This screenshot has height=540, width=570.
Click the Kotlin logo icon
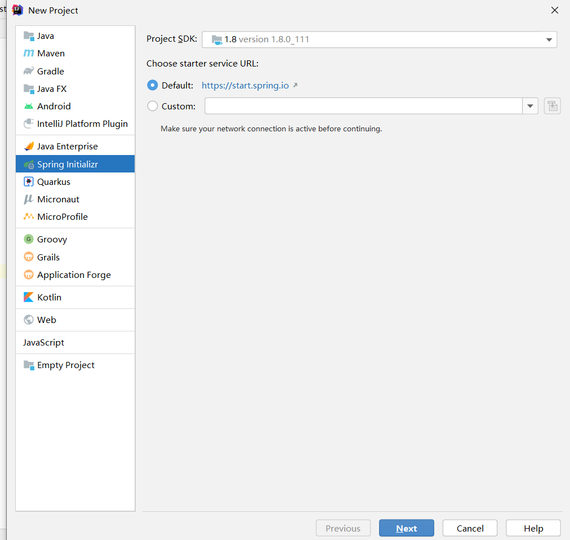[x=29, y=297]
